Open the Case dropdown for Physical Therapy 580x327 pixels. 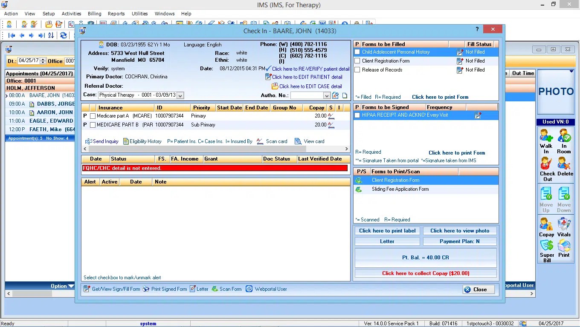(x=180, y=95)
